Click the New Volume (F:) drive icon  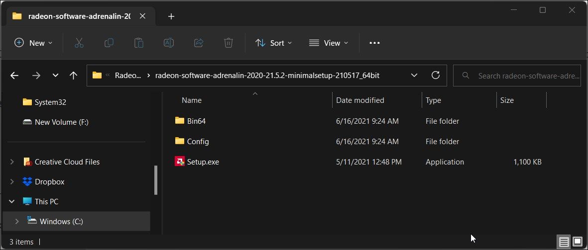27,122
